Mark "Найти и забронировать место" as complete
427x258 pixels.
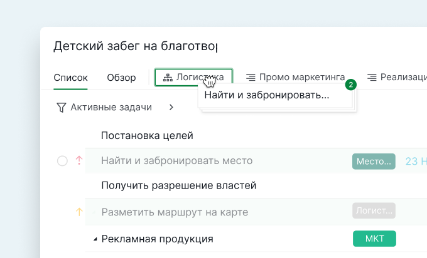coord(62,161)
